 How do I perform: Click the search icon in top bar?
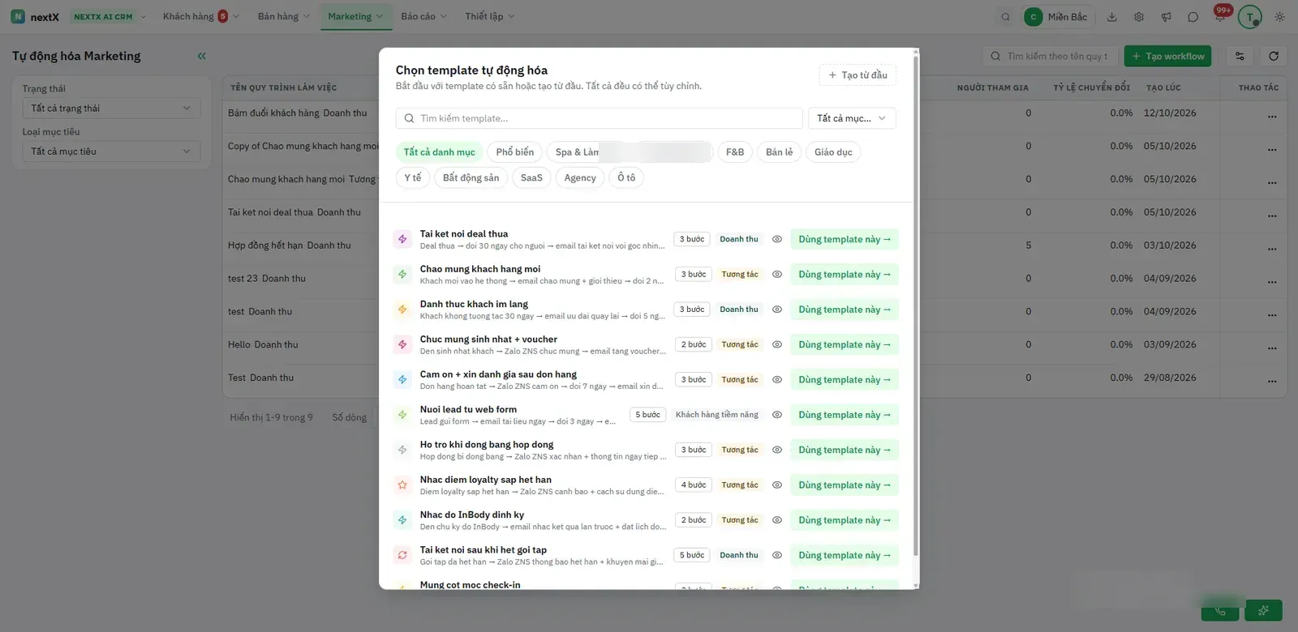tap(1005, 17)
